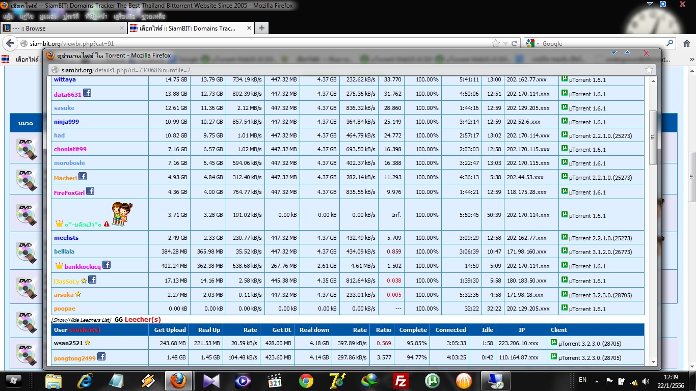This screenshot has width=696, height=391.
Task: Click main page vertical scrollbar thumb
Action: (x=691, y=177)
